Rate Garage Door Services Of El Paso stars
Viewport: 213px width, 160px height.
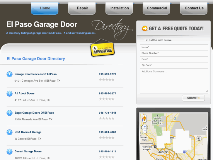tap(107, 80)
